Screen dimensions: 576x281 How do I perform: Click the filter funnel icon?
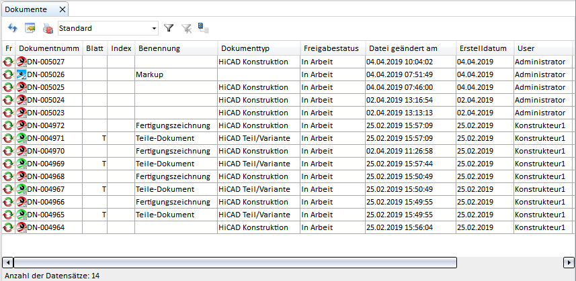point(169,28)
